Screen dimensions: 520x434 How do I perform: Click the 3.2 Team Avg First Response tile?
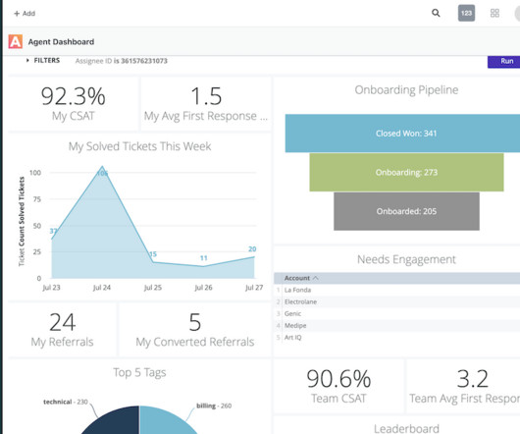[x=464, y=386]
